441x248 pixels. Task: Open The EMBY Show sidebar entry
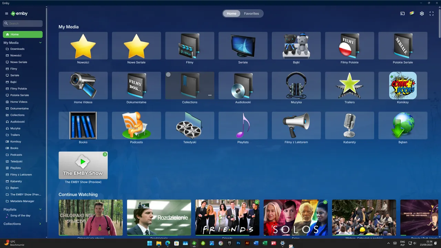23,195
